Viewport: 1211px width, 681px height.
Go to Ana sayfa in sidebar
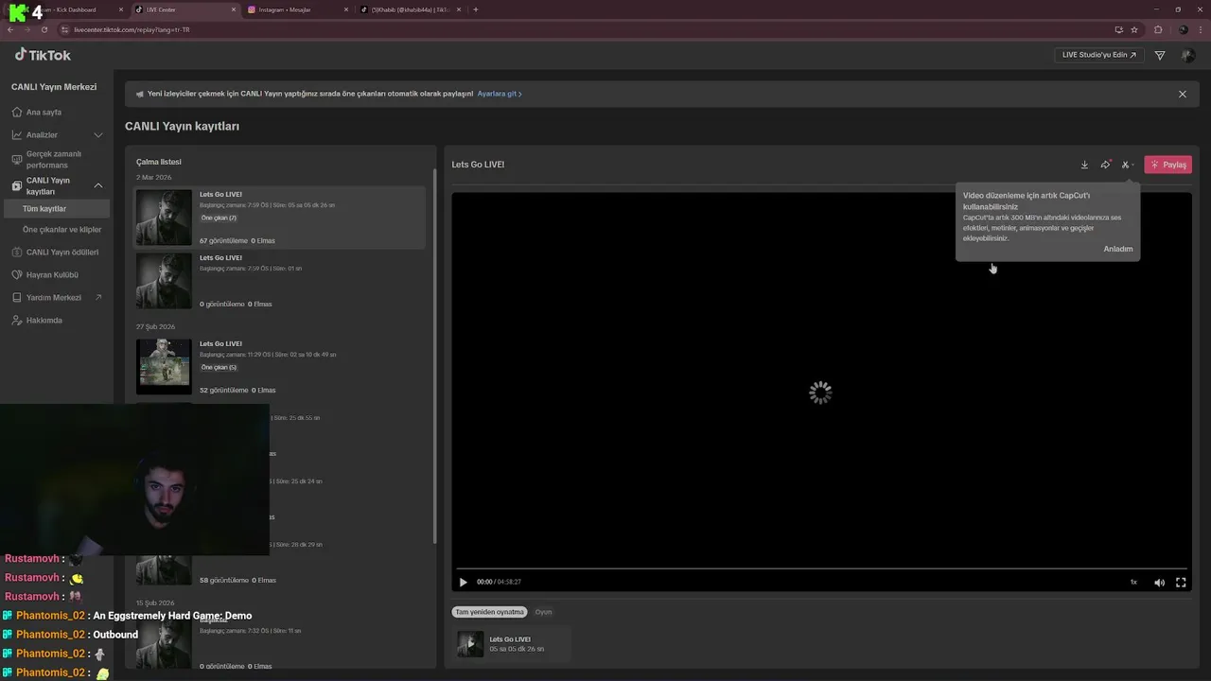(x=44, y=113)
